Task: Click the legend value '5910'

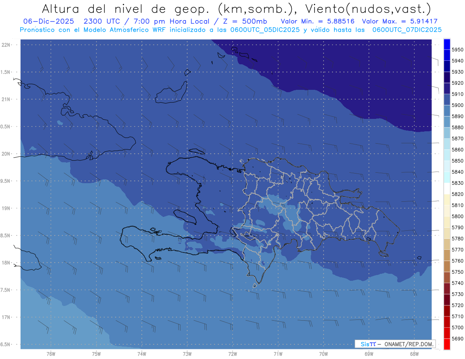Action: (x=458, y=94)
